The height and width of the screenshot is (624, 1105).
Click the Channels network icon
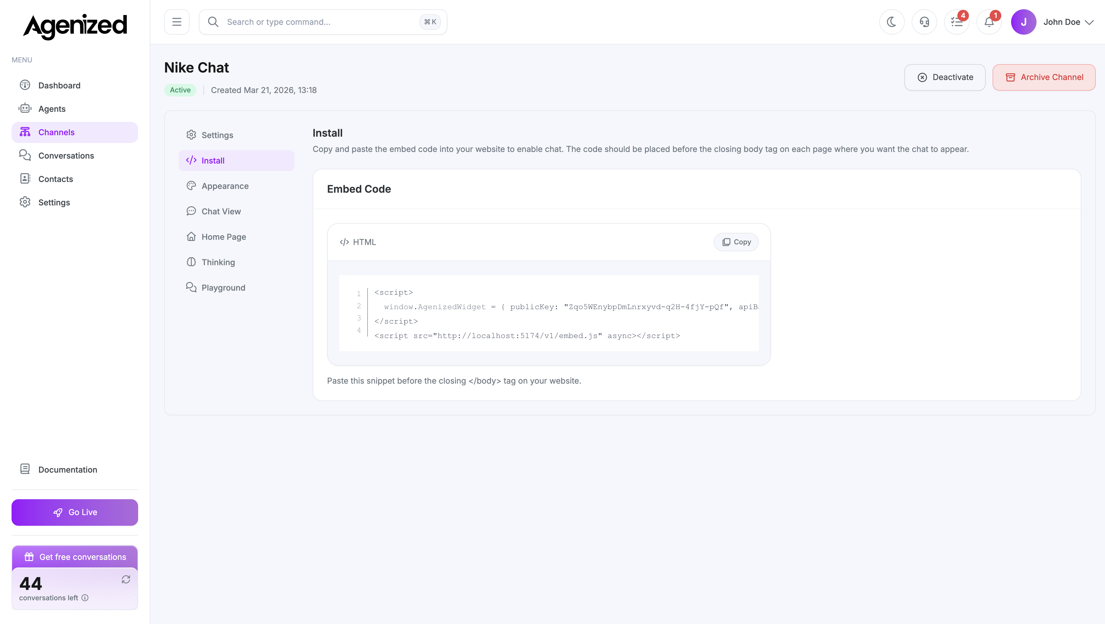[25, 132]
